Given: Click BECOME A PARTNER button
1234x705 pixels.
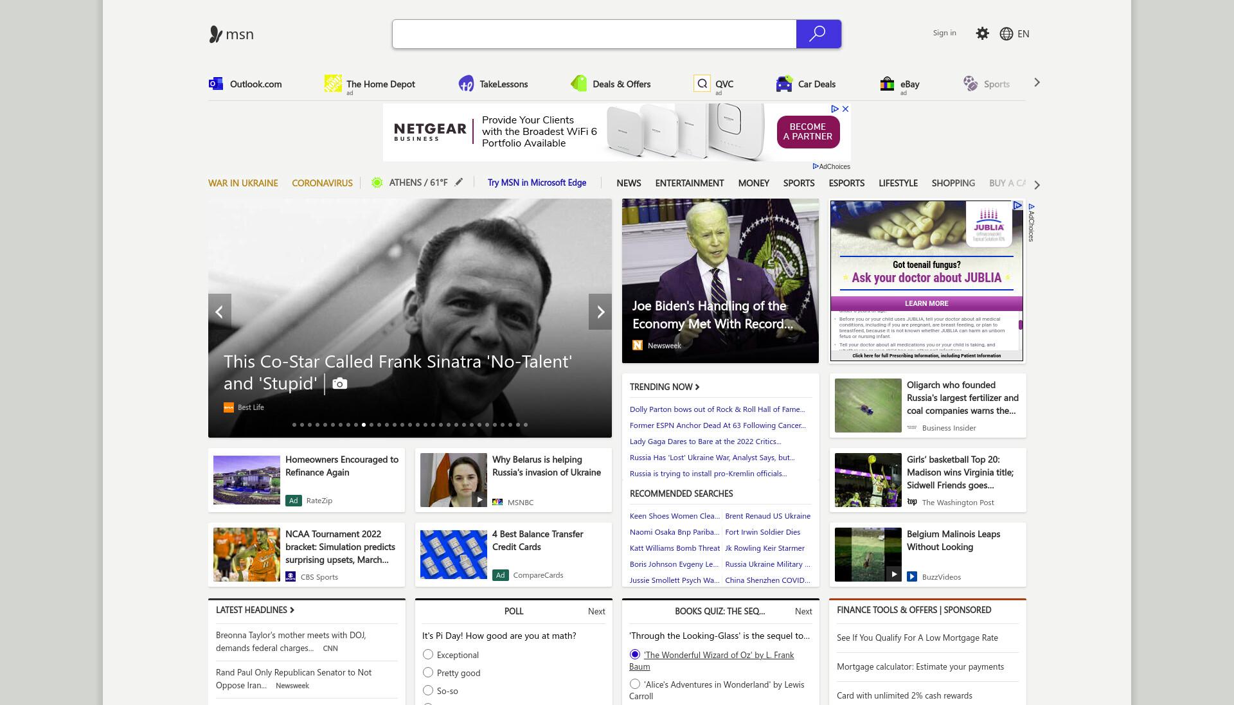Looking at the screenshot, I should point(808,132).
